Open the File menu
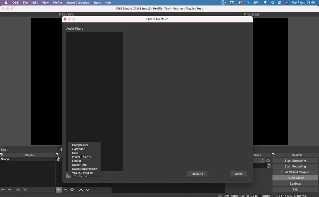Screen dimensions: 319x197 coord(25,3)
